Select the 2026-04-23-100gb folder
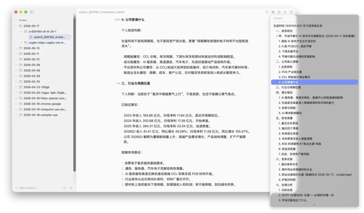Image resolution: width=364 pixels, height=213 pixels. tap(36, 87)
